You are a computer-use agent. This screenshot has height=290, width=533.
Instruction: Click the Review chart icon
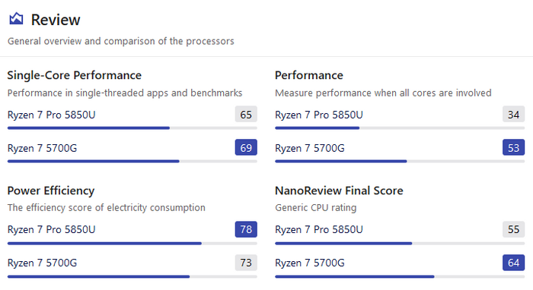click(x=16, y=19)
